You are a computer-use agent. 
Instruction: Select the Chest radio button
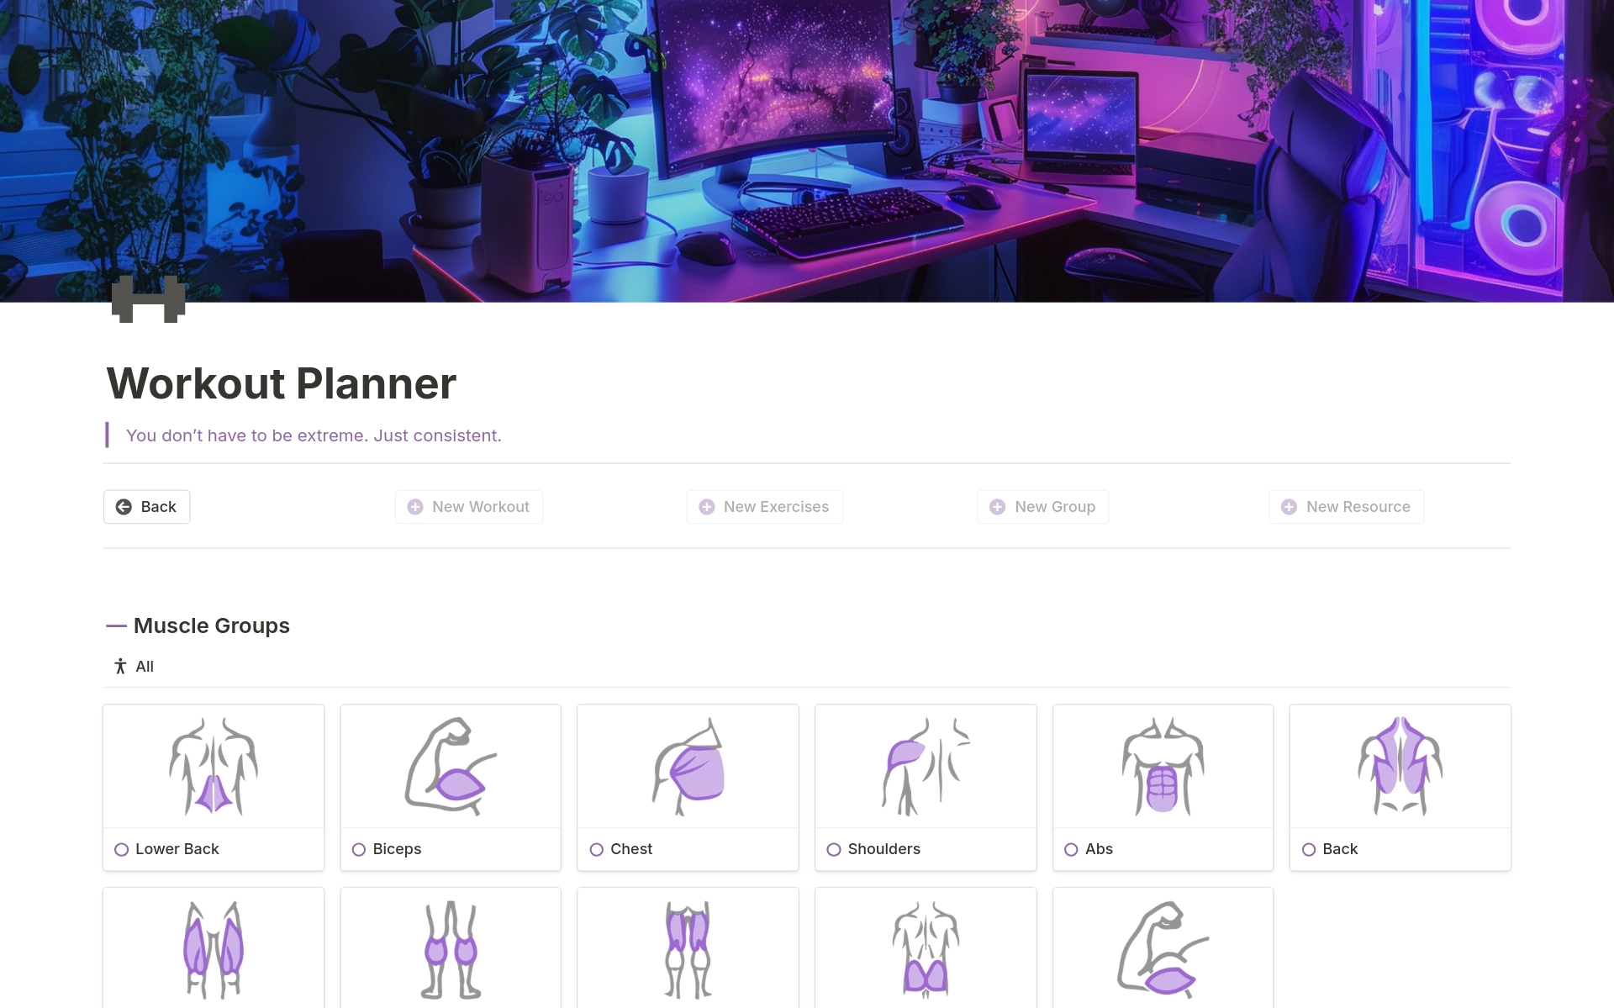tap(597, 847)
